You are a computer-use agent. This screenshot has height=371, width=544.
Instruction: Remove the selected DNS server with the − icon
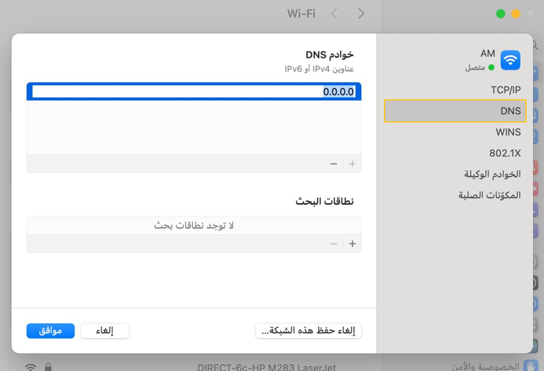pos(333,164)
